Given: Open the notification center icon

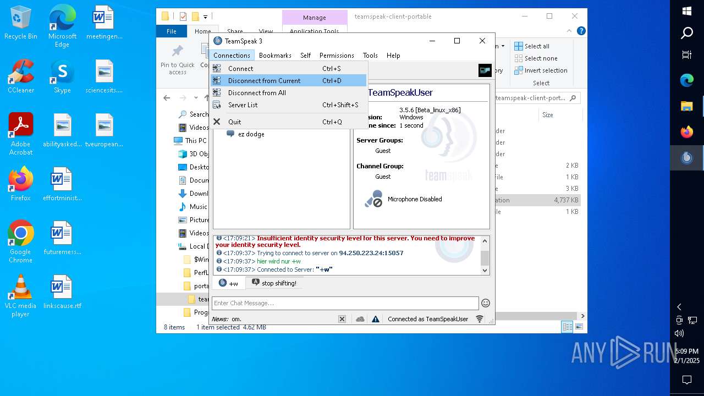Looking at the screenshot, I should coord(687,380).
